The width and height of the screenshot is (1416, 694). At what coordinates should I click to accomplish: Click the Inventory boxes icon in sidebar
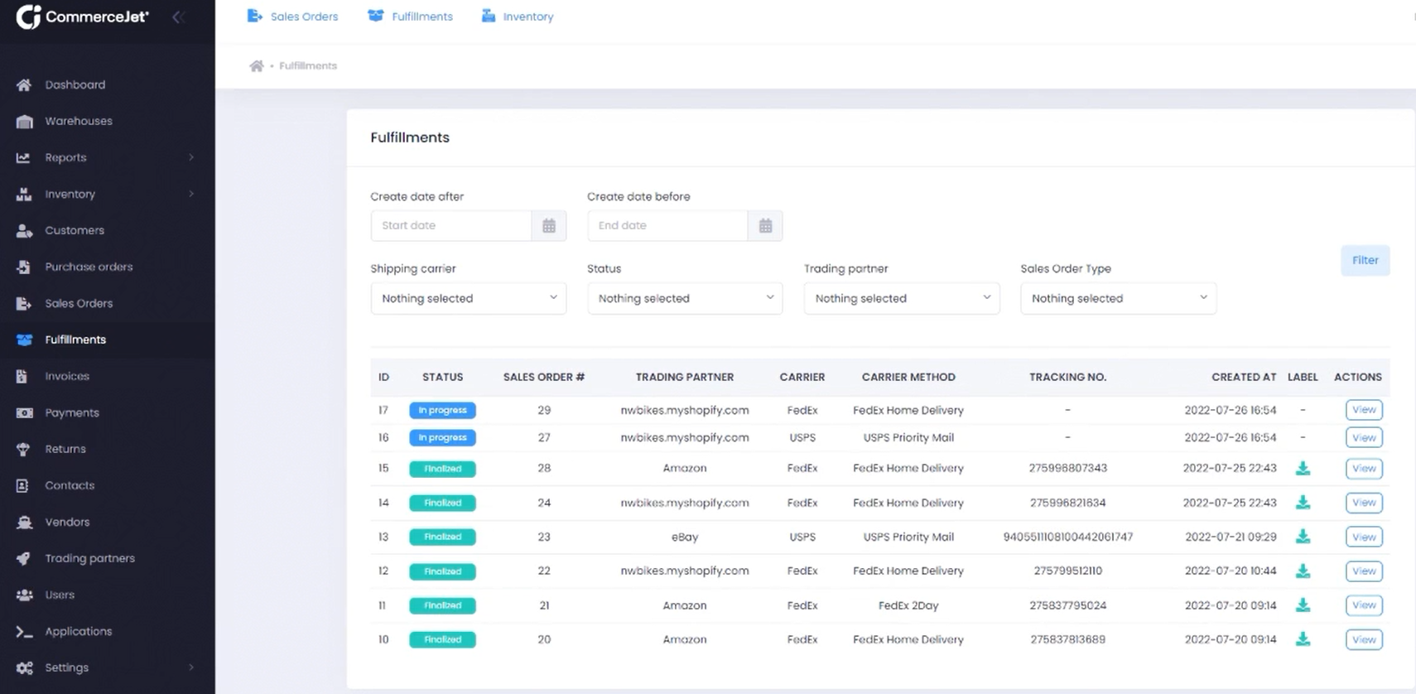coord(24,194)
